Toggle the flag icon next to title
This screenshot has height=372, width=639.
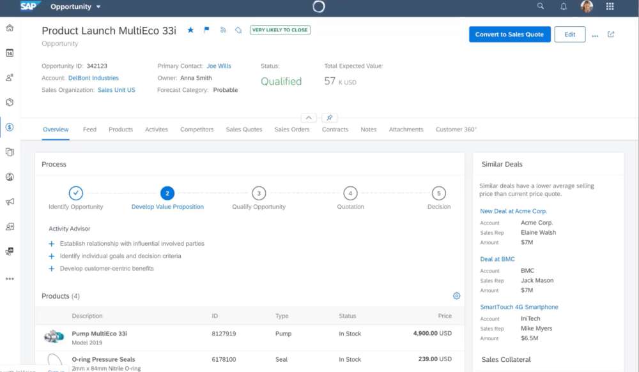click(x=206, y=30)
